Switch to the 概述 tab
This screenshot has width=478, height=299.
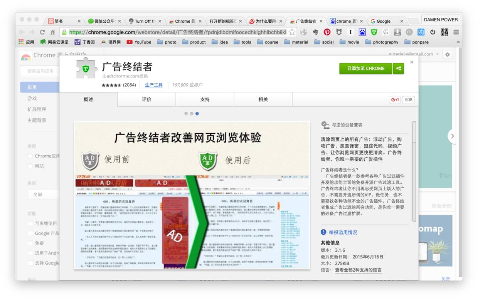tap(88, 99)
